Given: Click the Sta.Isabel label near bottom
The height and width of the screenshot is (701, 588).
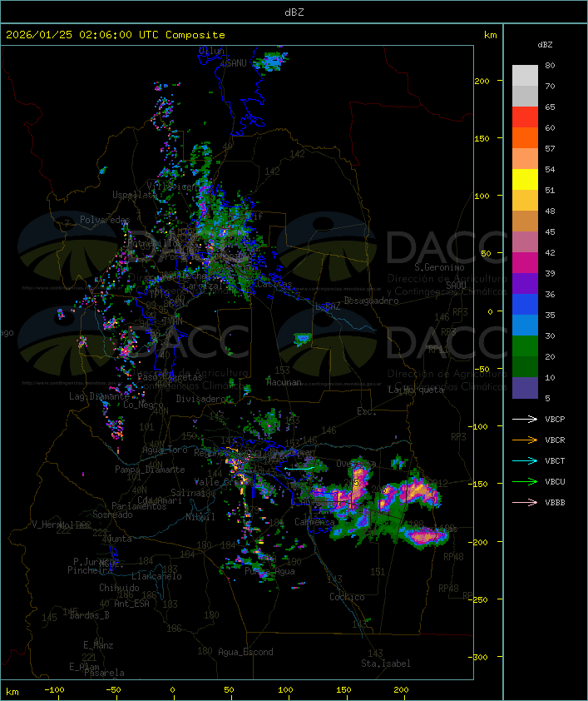Looking at the screenshot, I should click(385, 664).
